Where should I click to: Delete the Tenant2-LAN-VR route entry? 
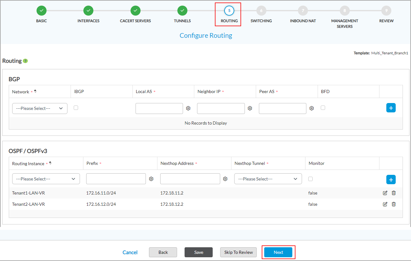coord(394,204)
